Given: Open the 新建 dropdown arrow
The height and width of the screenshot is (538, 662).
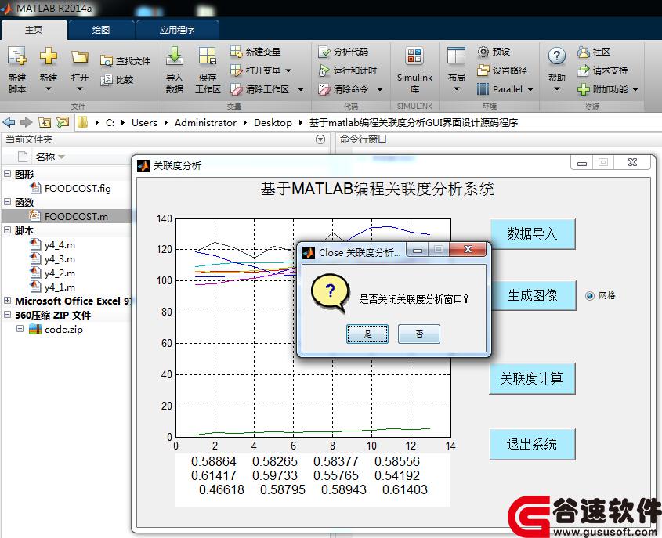Looking at the screenshot, I should click(48, 89).
